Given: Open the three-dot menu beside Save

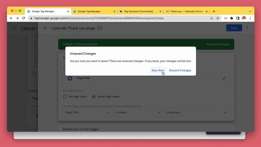Looking at the screenshot, I should coord(248,28).
